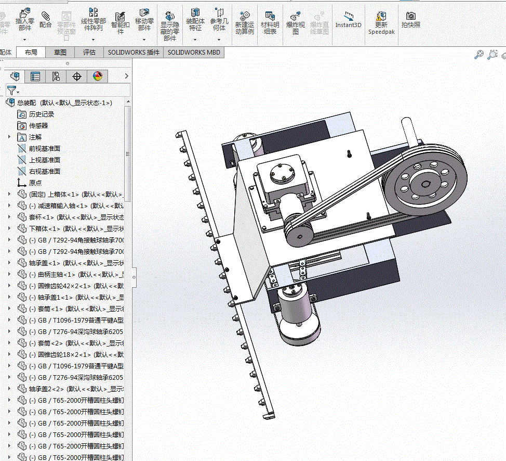Open the feature tree filter dropdown
Viewport: 506px width, 461px height.
click(x=13, y=90)
